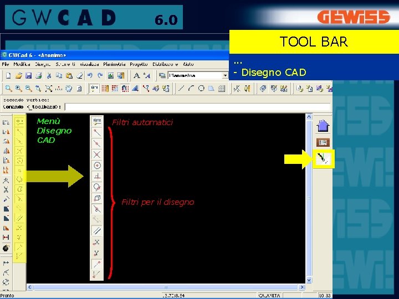The image size is (399, 299).
Task: Select the eraser tool in top toolbar
Action: 79,75
